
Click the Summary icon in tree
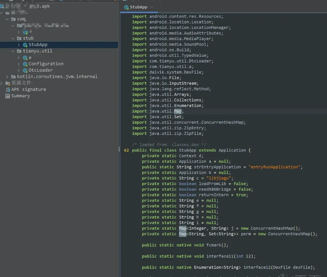click(x=8, y=96)
